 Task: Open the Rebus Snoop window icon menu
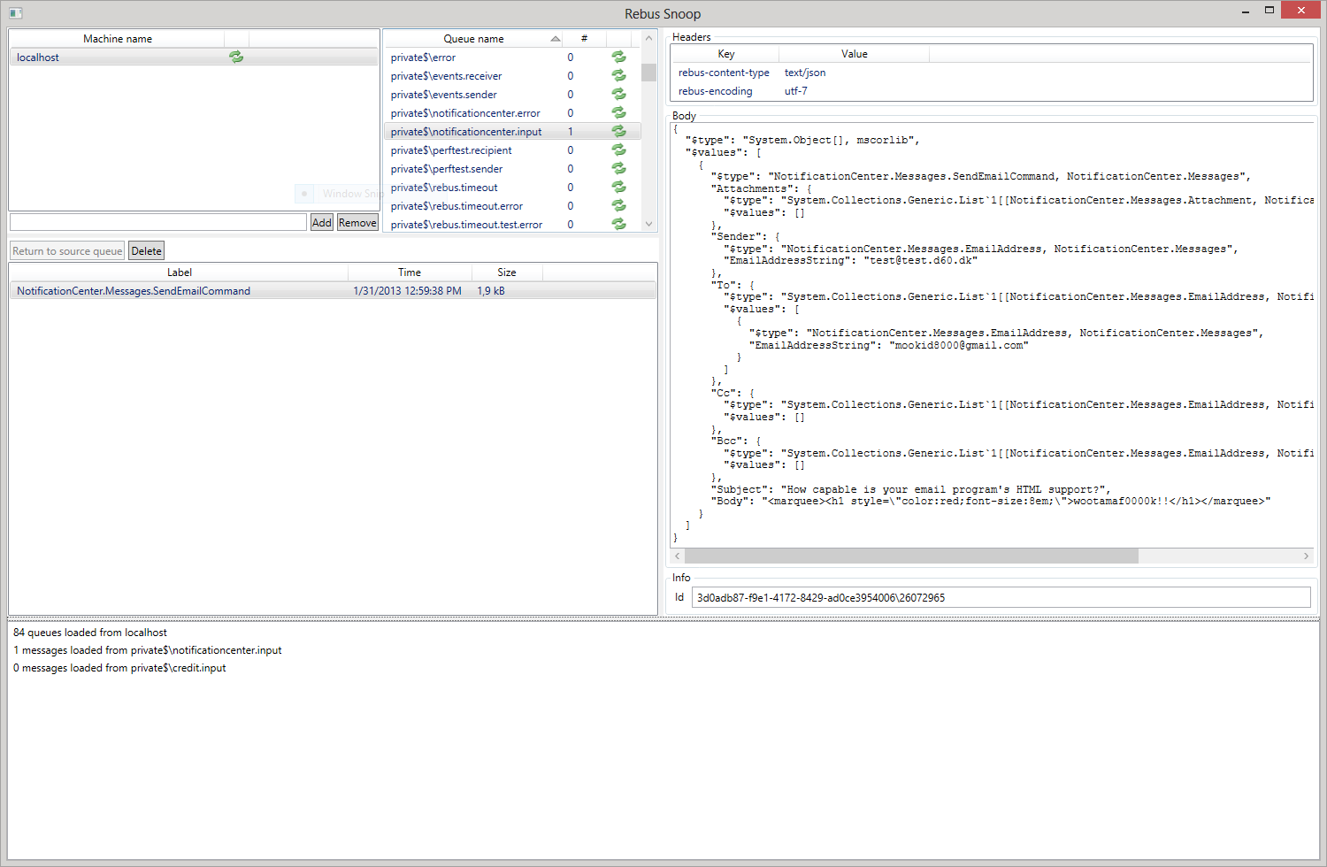pyautogui.click(x=15, y=12)
